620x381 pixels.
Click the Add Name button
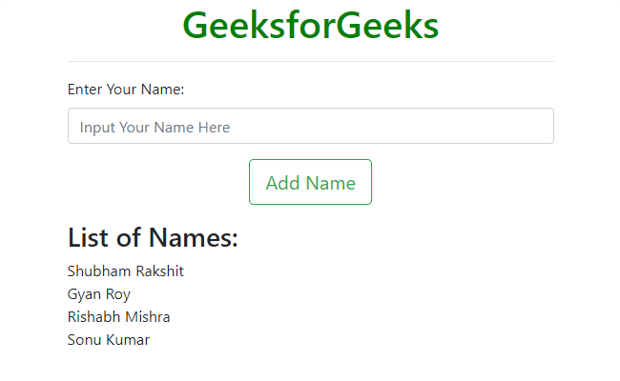[x=310, y=183]
